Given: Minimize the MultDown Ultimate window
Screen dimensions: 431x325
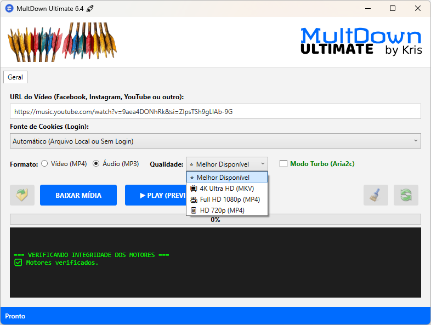Looking at the screenshot, I should [368, 9].
